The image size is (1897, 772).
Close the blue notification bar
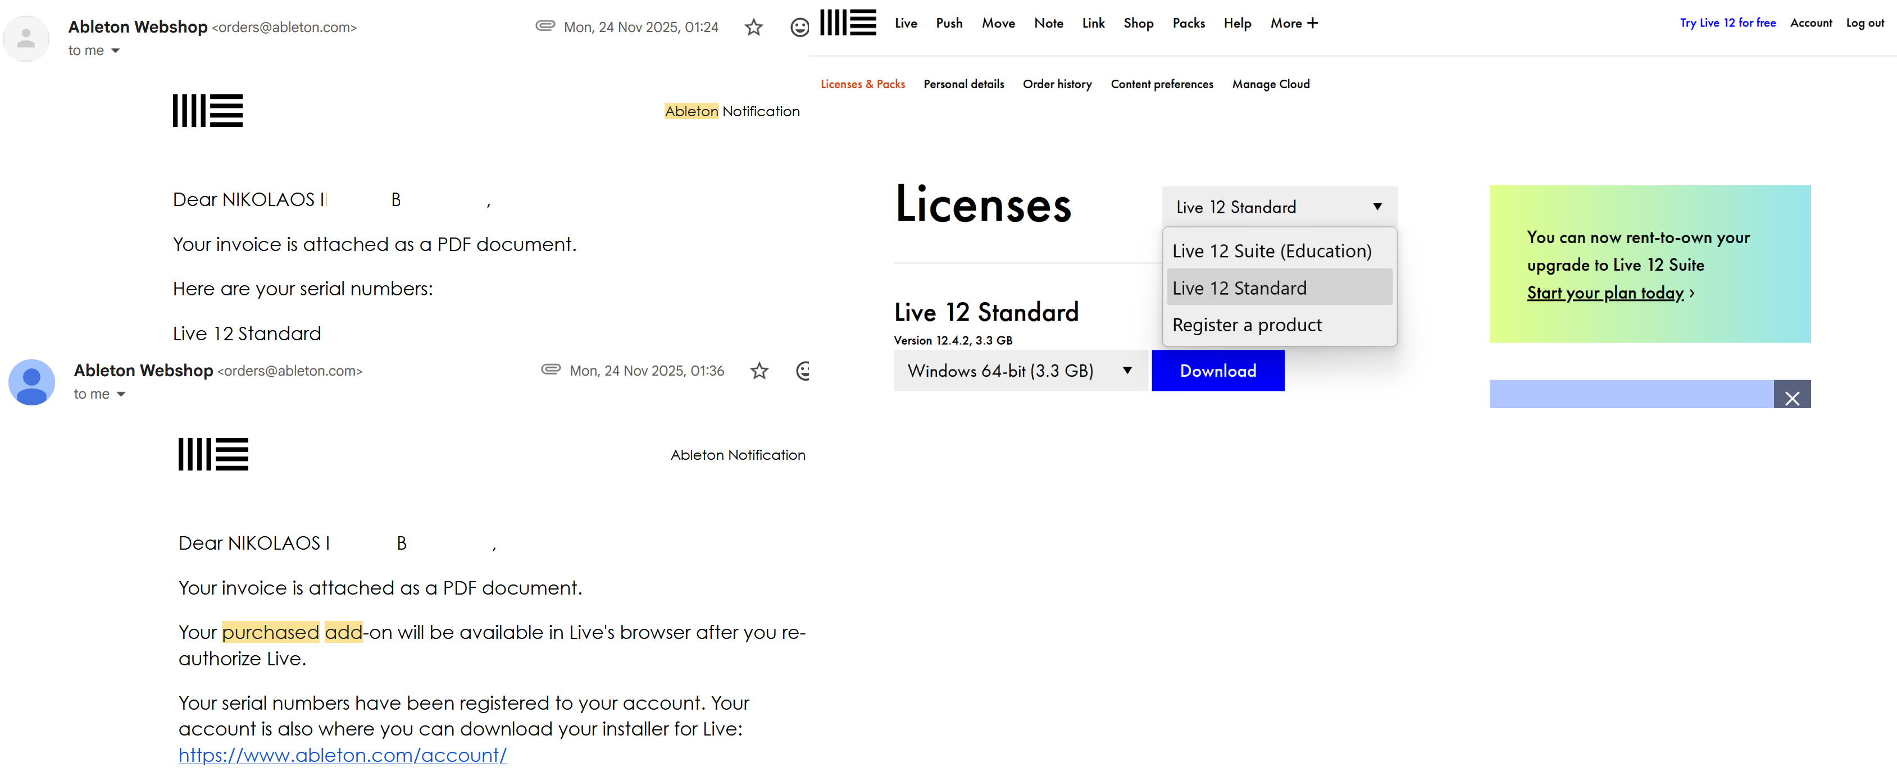1792,398
